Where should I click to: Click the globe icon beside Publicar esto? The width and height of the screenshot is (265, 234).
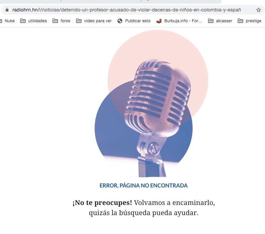click(120, 21)
